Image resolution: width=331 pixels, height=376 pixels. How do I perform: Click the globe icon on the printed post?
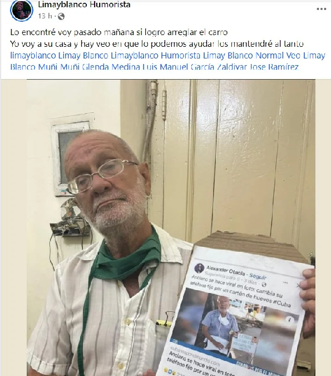(x=264, y=285)
